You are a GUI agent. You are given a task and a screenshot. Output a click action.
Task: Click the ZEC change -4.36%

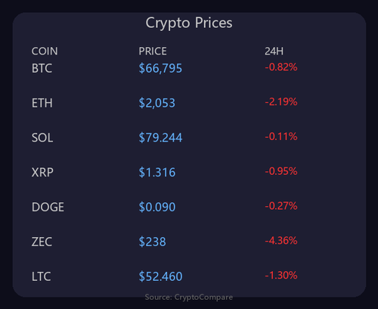coord(281,241)
